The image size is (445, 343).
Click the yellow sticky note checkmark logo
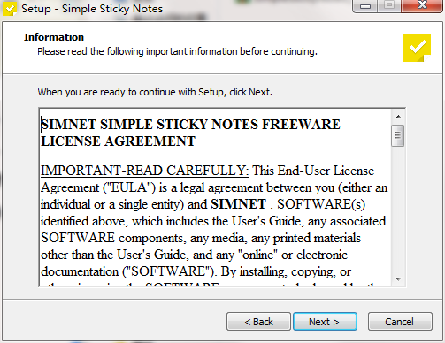pos(417,48)
